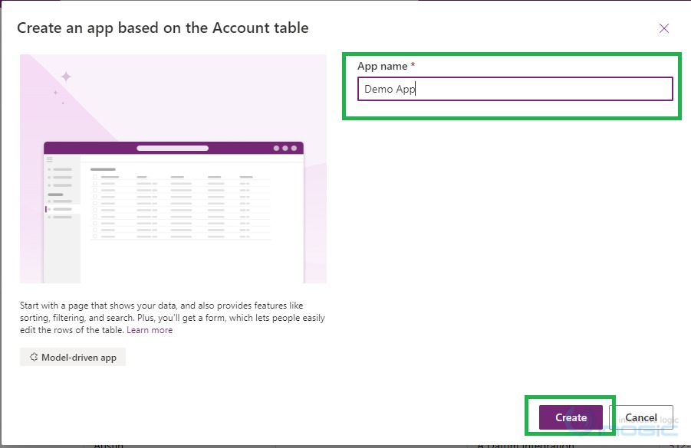Click the hamburger icon in preview mockup
Screen dimensions: 691x448
click(50, 160)
